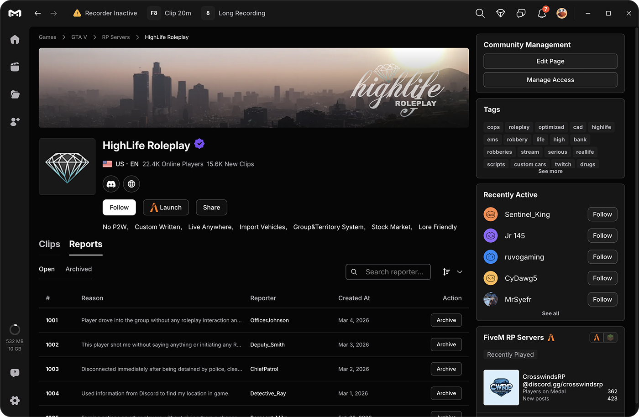Archive report 1001
The height and width of the screenshot is (417, 639).
click(x=446, y=320)
